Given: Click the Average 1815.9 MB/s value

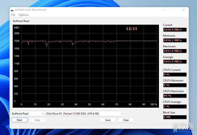Looking at the screenshot, I should [x=175, y=61].
